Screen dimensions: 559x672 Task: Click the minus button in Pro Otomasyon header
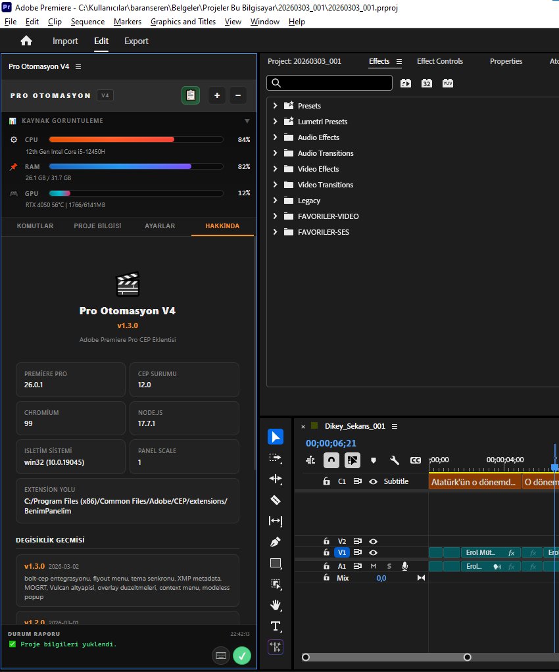pos(238,95)
